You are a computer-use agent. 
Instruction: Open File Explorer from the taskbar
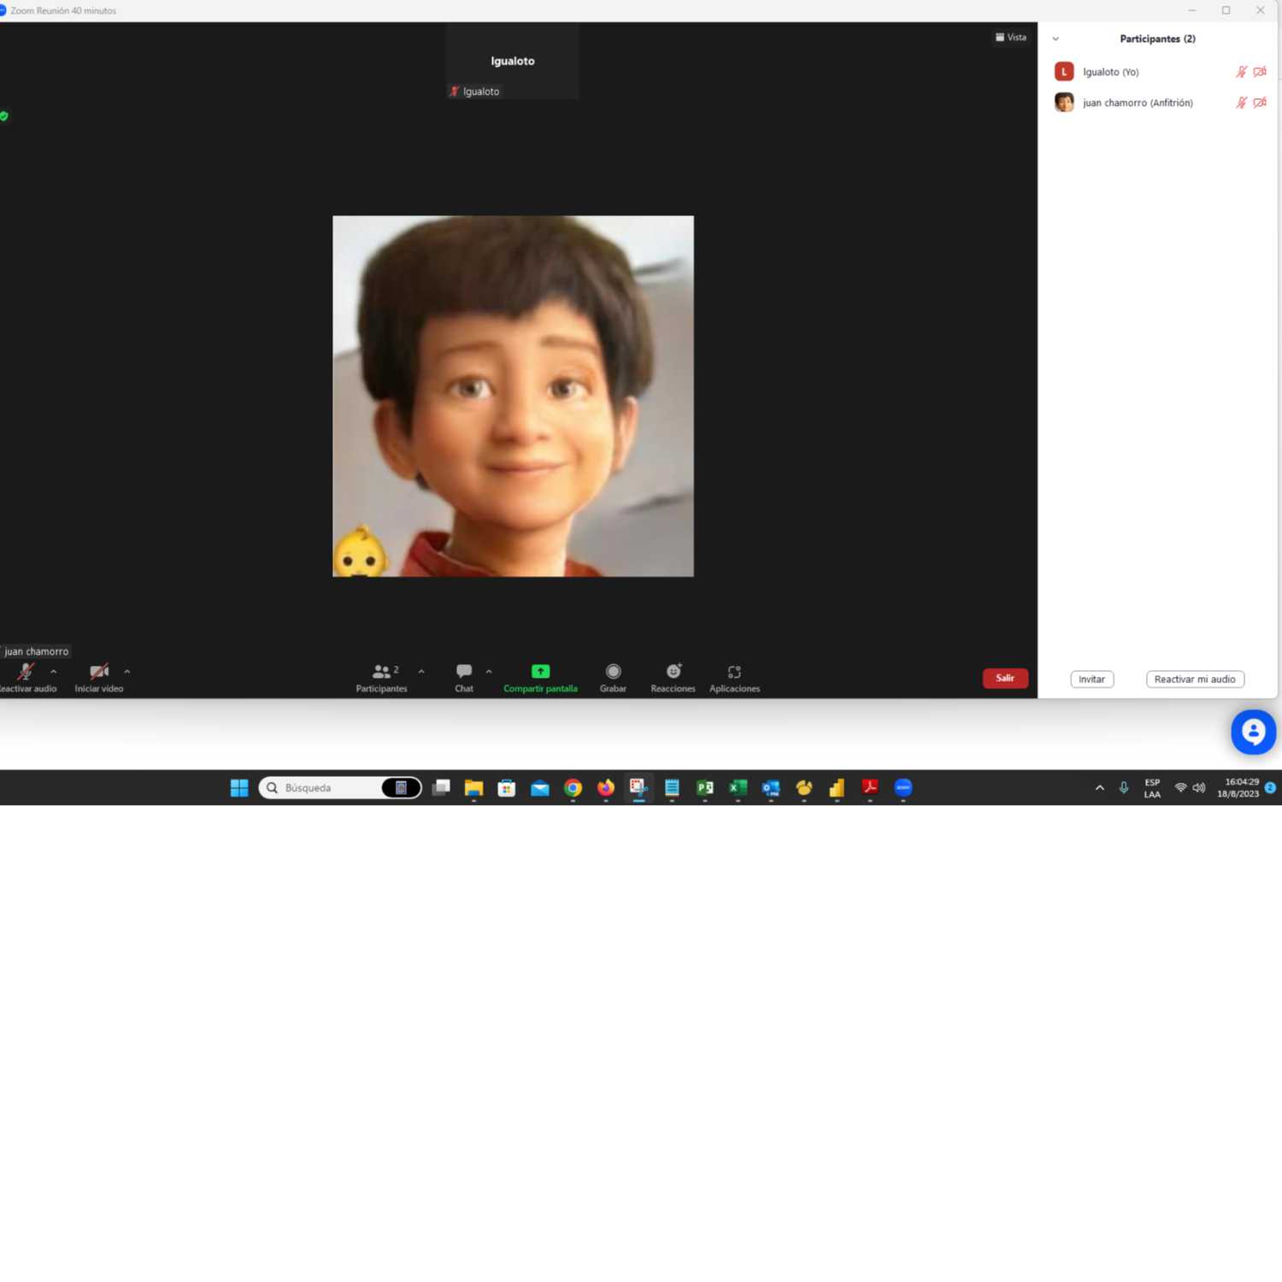click(x=473, y=788)
